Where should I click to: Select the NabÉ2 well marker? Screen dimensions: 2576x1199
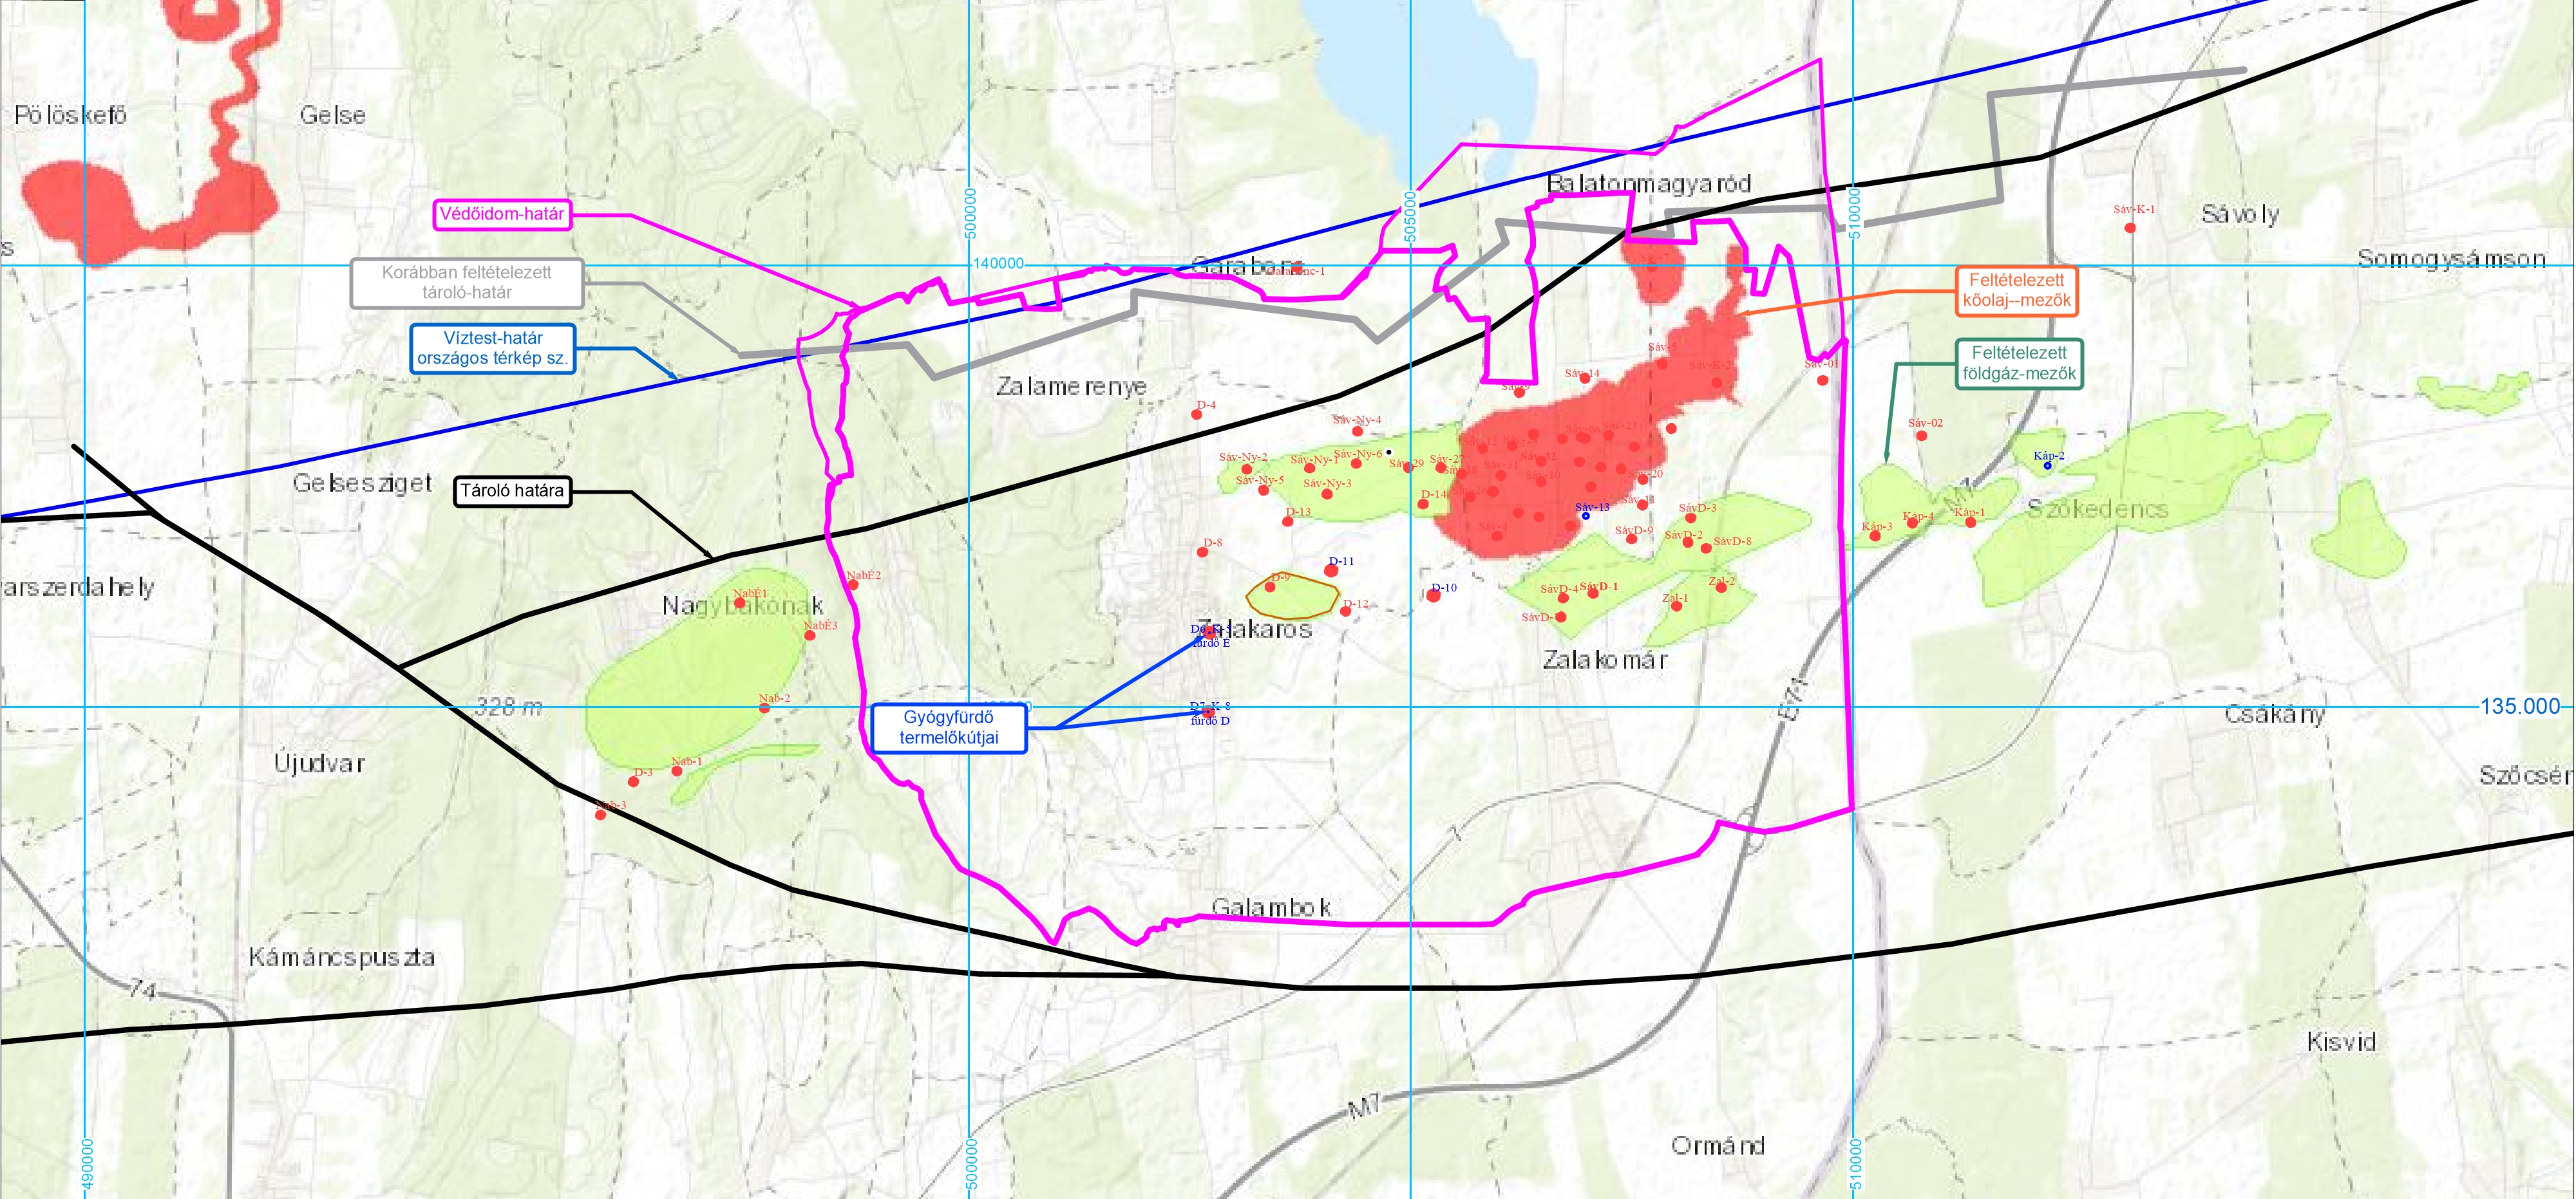(853, 584)
